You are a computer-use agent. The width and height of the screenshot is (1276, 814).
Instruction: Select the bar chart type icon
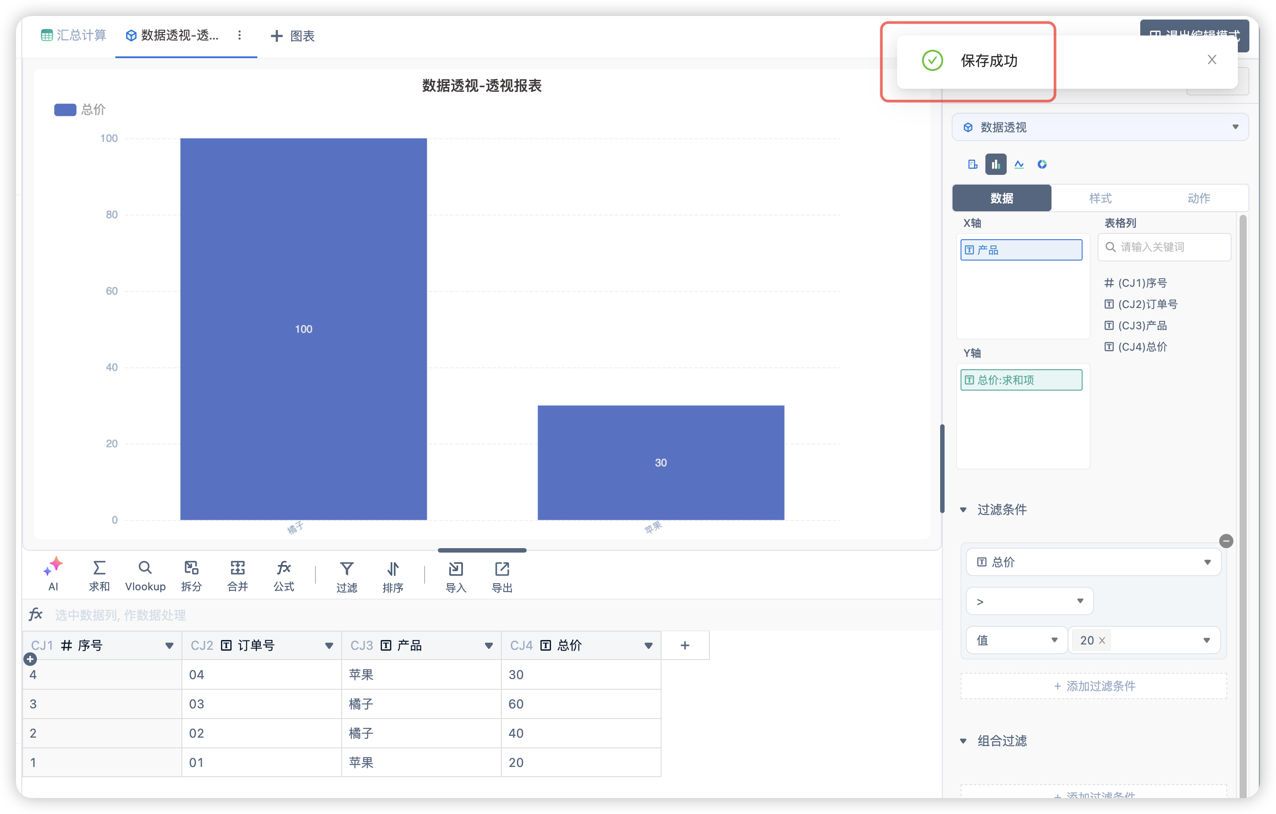[x=996, y=164]
